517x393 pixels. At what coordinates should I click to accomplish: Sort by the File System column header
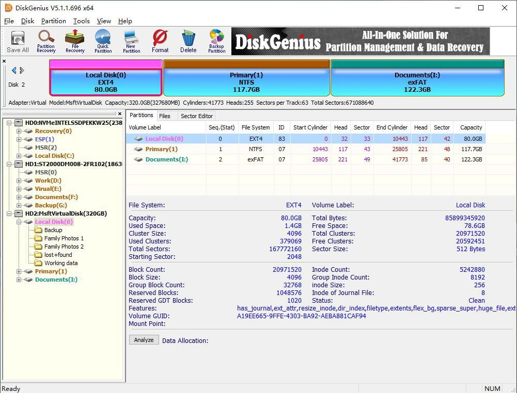[x=256, y=127]
